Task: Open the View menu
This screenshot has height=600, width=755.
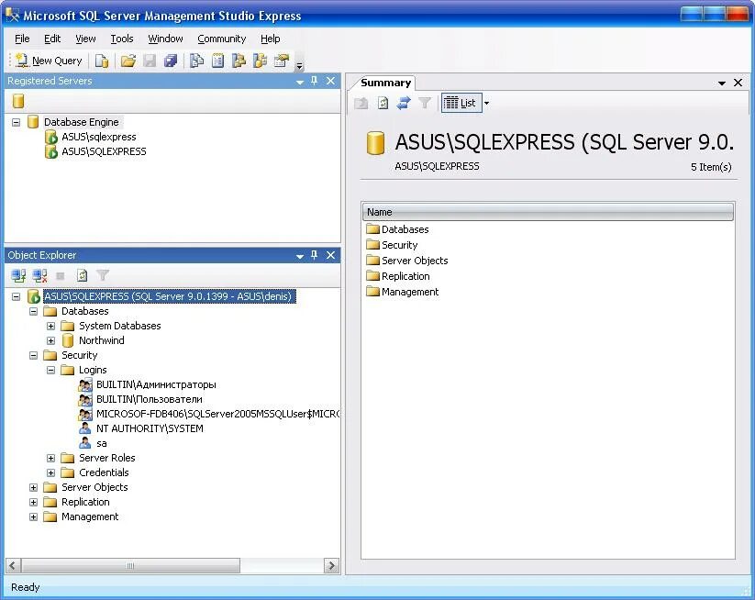Action: click(85, 39)
